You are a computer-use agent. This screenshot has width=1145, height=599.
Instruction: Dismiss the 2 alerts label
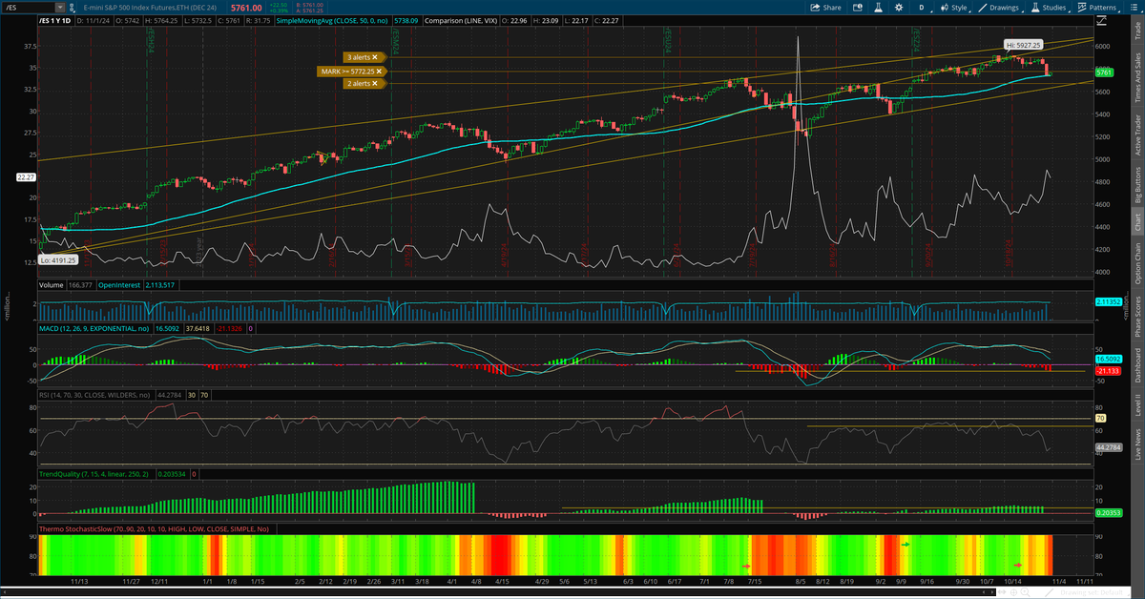[375, 84]
